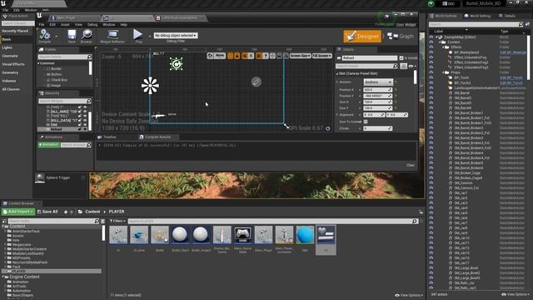Switch to Graph mode
533x300 pixels.
401,36
